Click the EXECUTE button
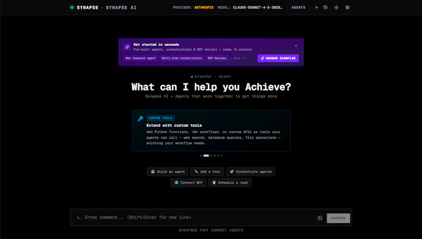The height and width of the screenshot is (239, 422). [x=338, y=218]
